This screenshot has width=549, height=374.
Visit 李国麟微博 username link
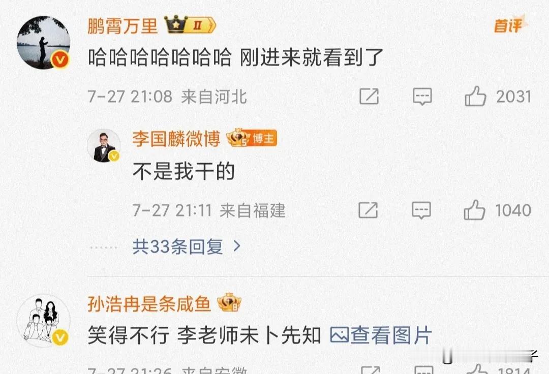[x=176, y=139]
